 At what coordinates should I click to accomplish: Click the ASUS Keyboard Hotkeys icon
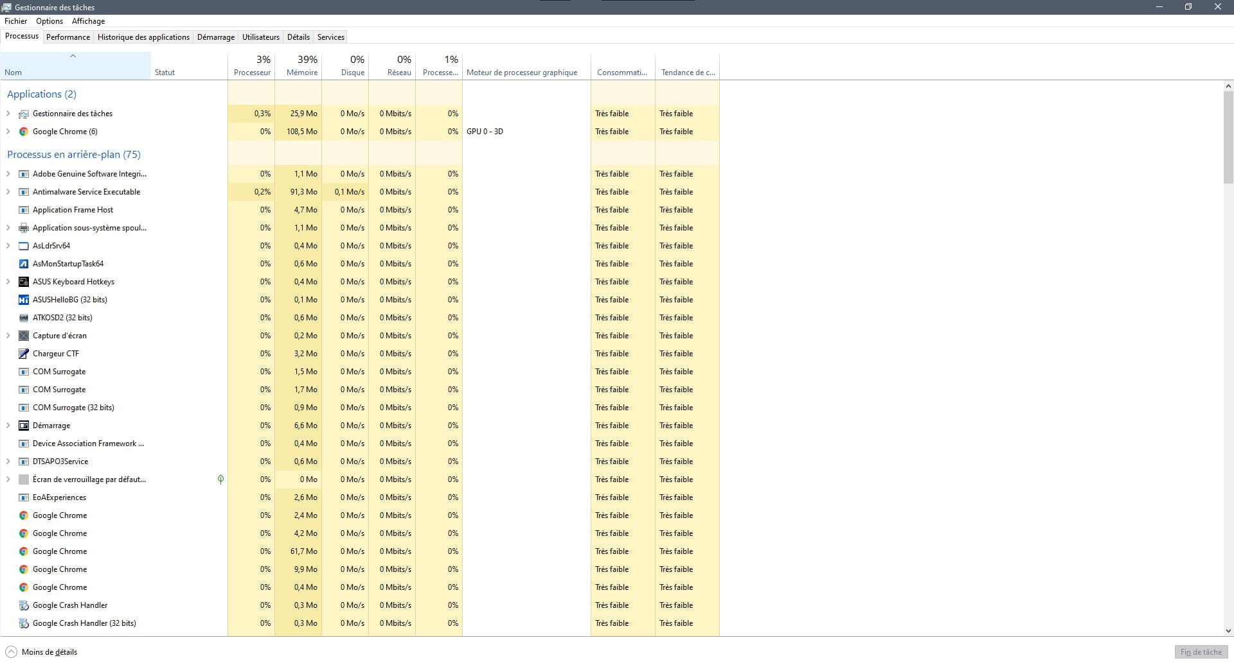24,282
